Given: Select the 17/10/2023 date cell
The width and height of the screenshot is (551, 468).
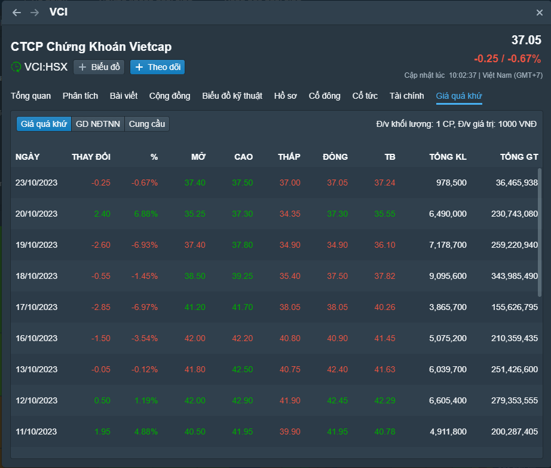Looking at the screenshot, I should pos(36,307).
